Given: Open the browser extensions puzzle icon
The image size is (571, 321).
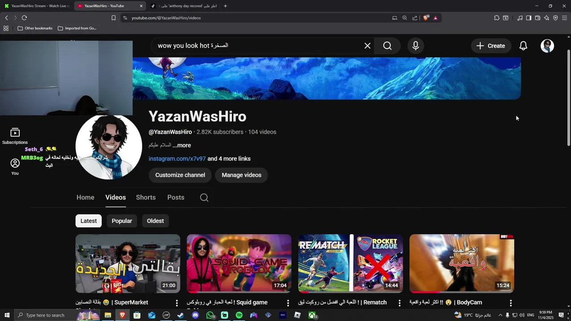Looking at the screenshot, I should click(x=497, y=18).
